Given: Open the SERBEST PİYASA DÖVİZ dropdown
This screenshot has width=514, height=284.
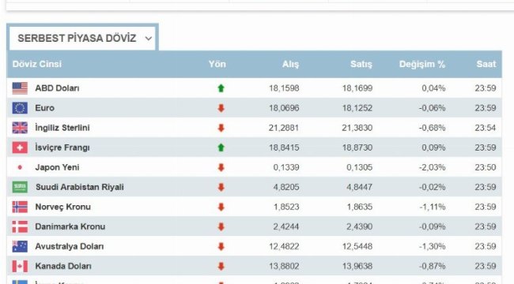Looking at the screenshot, I should click(x=82, y=39).
